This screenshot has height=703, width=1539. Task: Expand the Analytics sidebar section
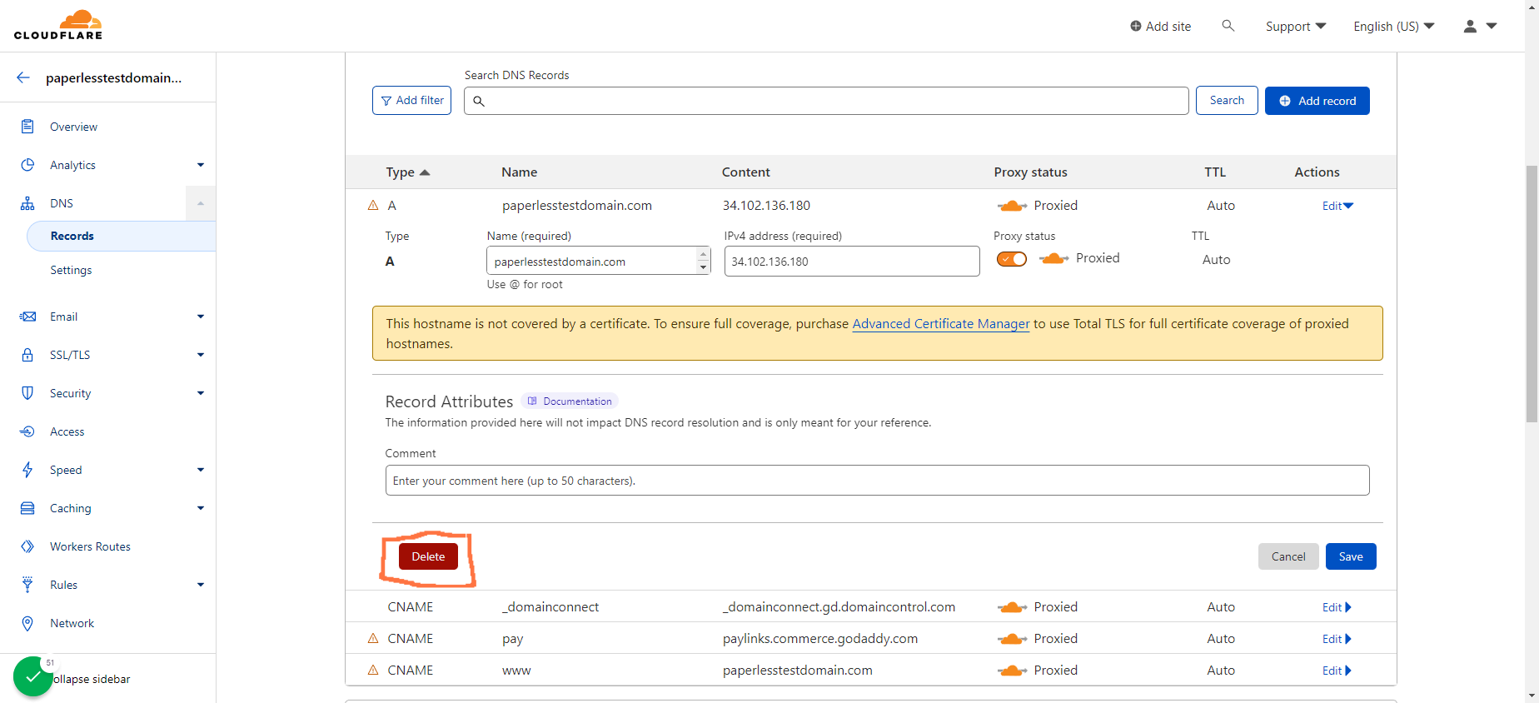201,165
